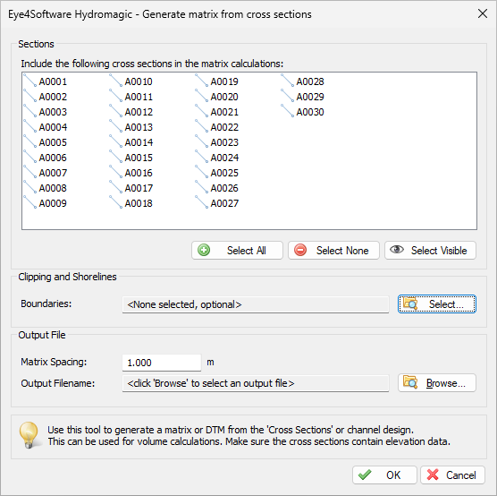
Task: Click the eye icon on Select Visible
Action: coord(397,249)
